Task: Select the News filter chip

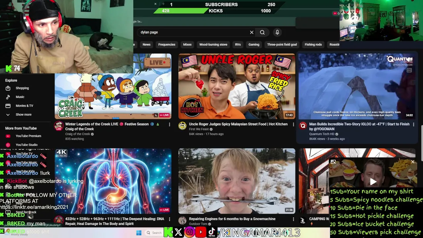Action: pos(146,45)
